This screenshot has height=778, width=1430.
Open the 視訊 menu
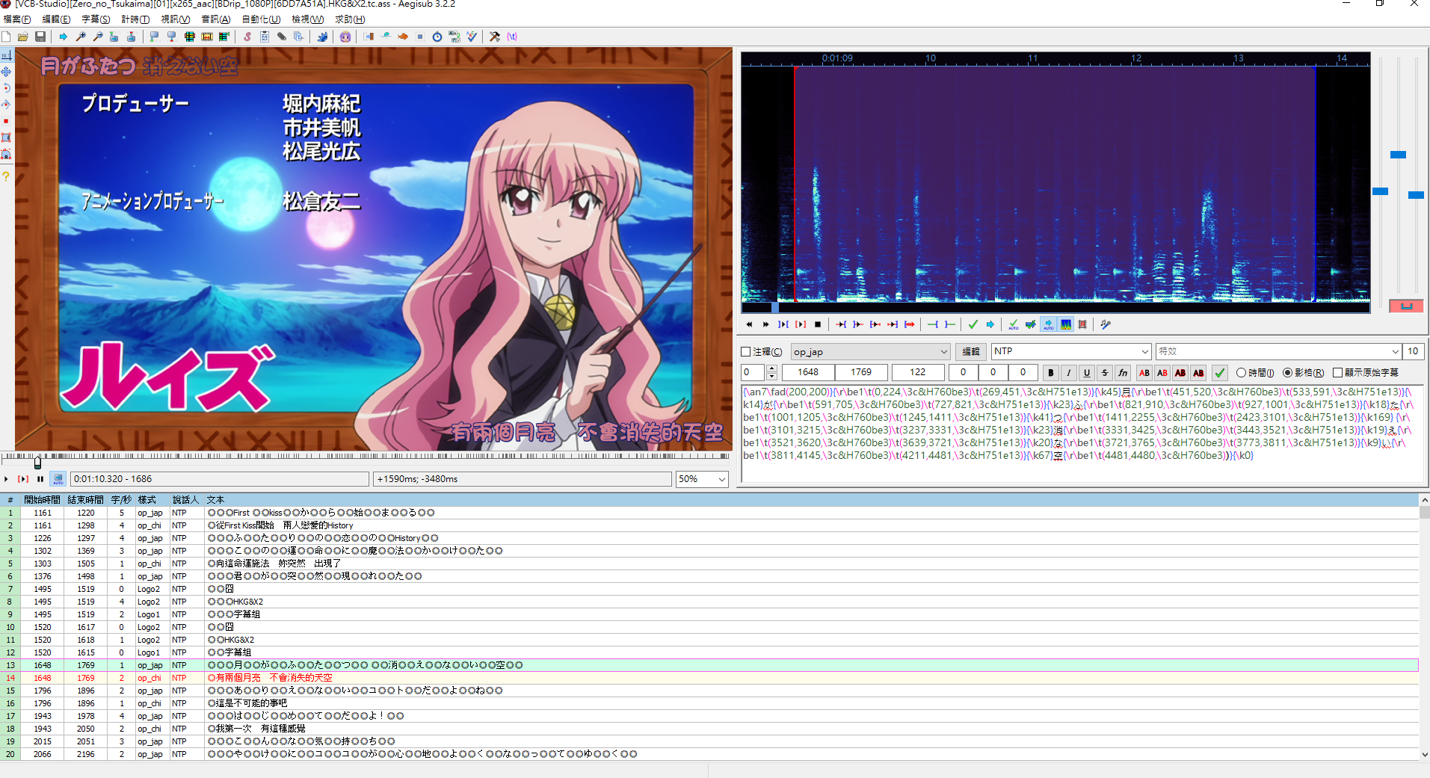[176, 19]
